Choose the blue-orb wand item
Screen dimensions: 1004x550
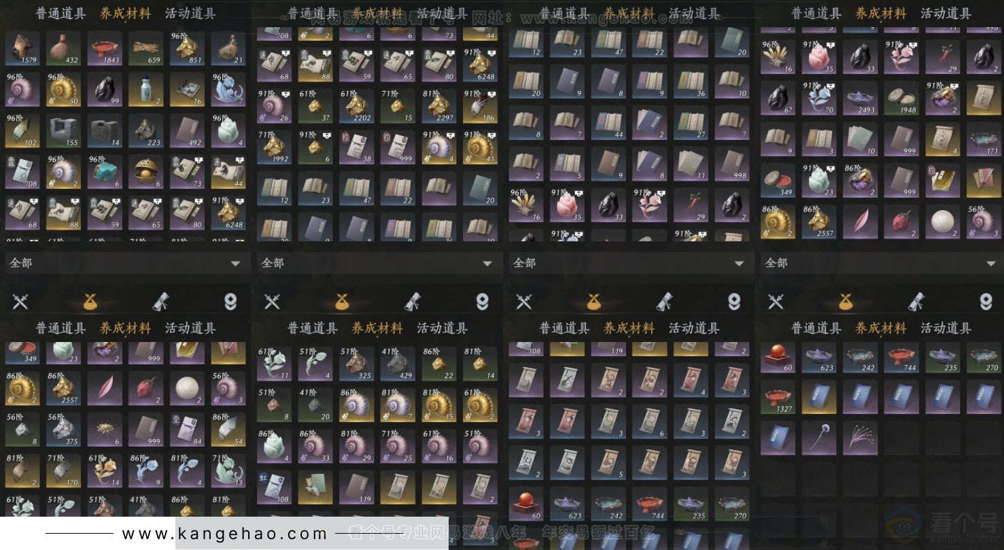coord(819,438)
